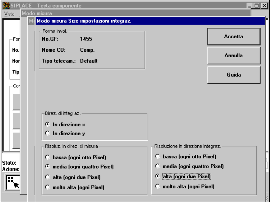Screen dimensions: 270x202
Task: Click the grid cursor tool icon at bottom left
Action: click(13, 182)
